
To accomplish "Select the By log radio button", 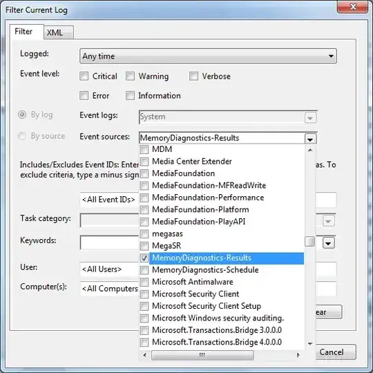I will coord(22,115).
